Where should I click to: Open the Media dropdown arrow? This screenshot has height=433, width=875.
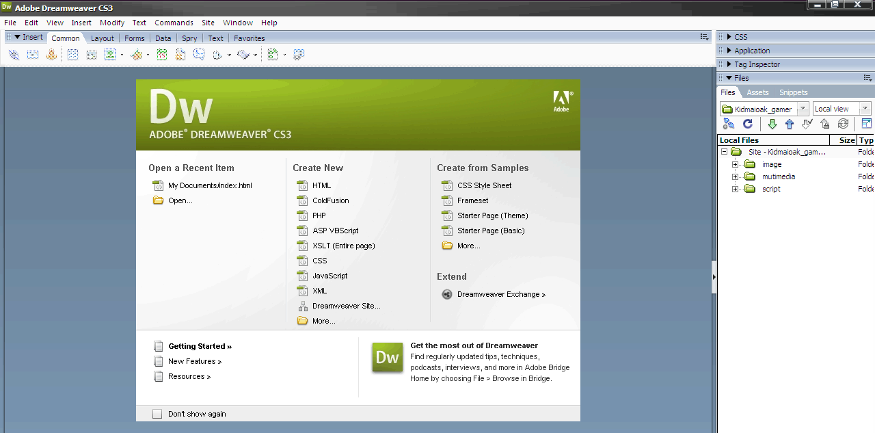point(148,55)
